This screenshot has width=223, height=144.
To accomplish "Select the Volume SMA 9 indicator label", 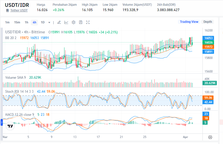I will point(15,78).
